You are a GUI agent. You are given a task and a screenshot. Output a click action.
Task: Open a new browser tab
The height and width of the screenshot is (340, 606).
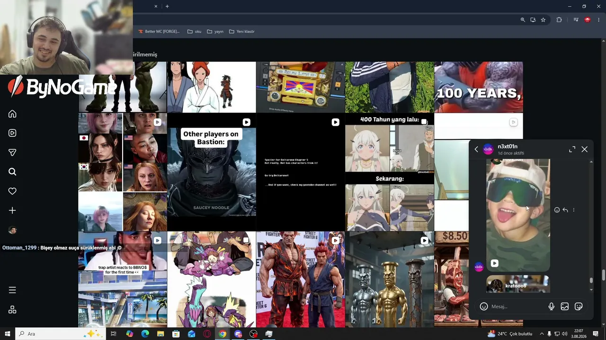click(167, 6)
